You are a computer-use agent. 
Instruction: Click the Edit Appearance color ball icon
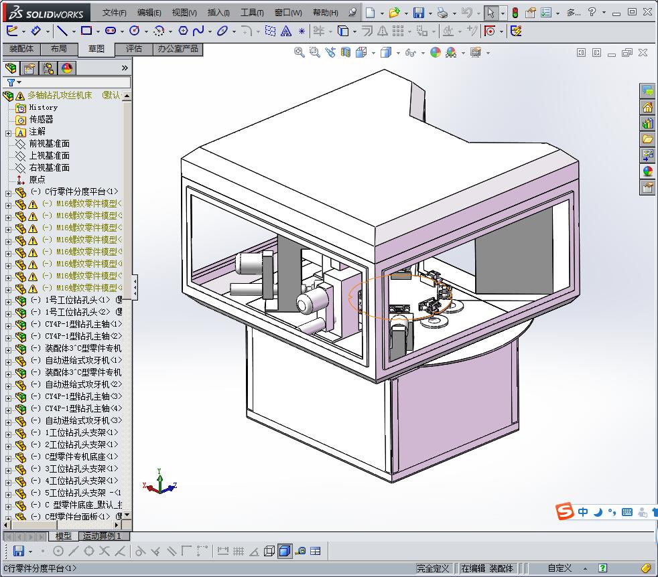pyautogui.click(x=436, y=52)
